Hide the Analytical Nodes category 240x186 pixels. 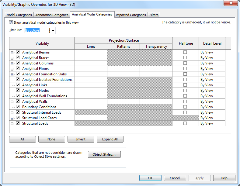coord(18,90)
